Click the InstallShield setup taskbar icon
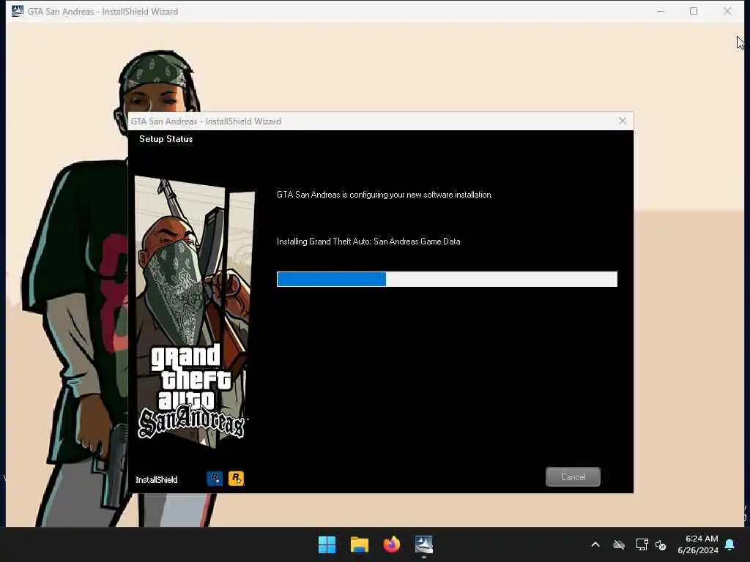This screenshot has width=750, height=562. [424, 544]
